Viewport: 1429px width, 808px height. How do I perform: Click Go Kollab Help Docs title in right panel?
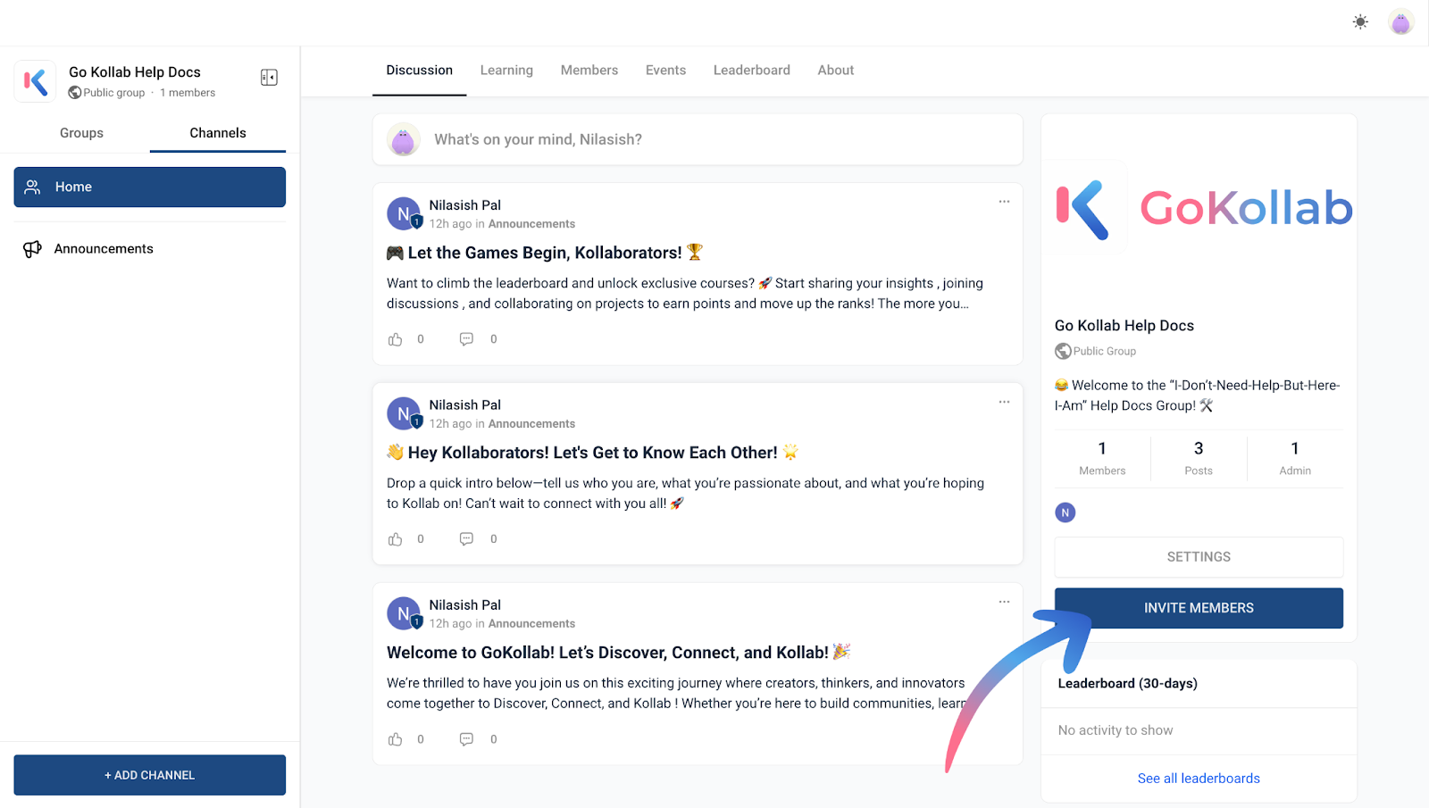tap(1124, 326)
